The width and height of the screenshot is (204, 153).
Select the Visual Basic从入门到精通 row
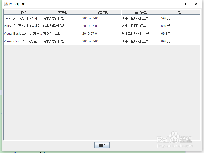click(x=23, y=33)
